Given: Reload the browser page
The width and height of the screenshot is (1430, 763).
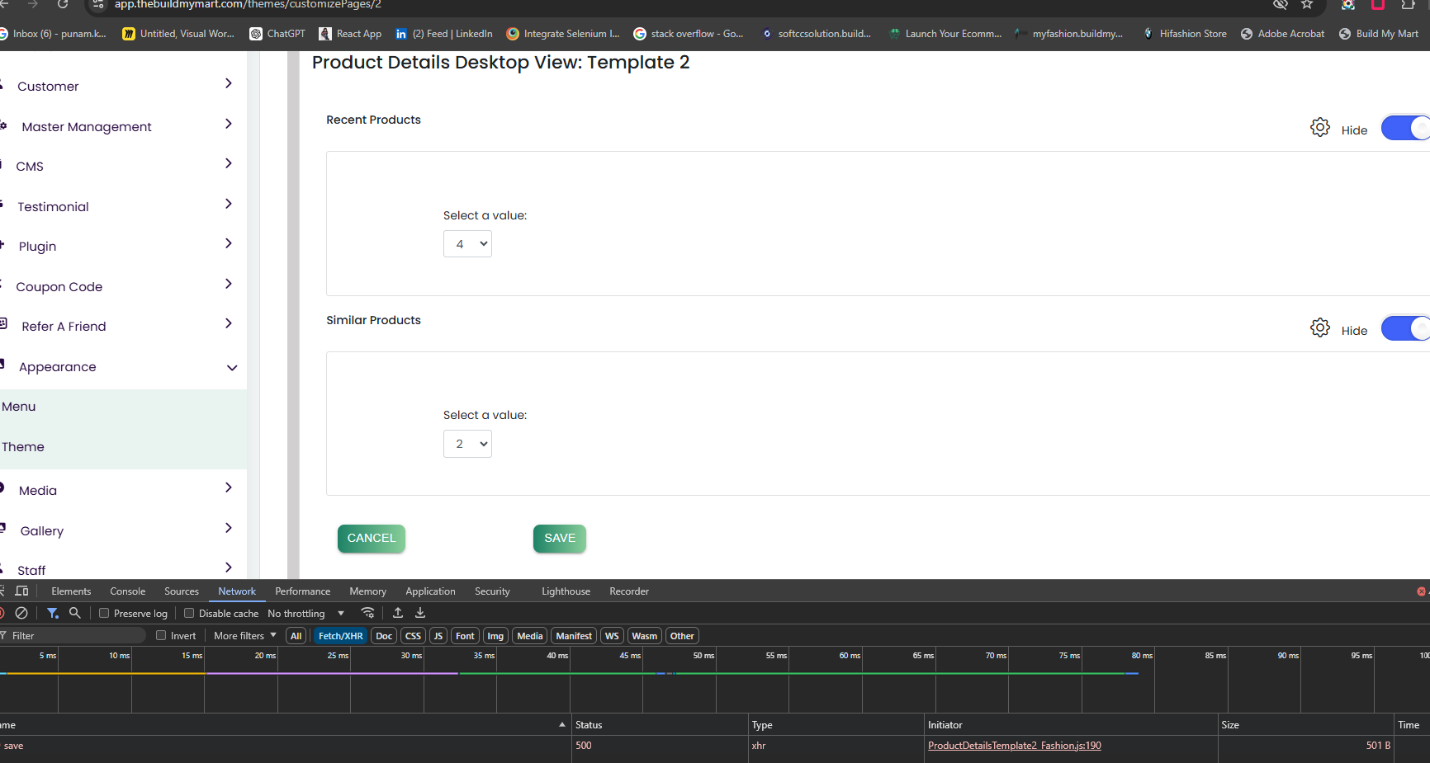Looking at the screenshot, I should 63,4.
